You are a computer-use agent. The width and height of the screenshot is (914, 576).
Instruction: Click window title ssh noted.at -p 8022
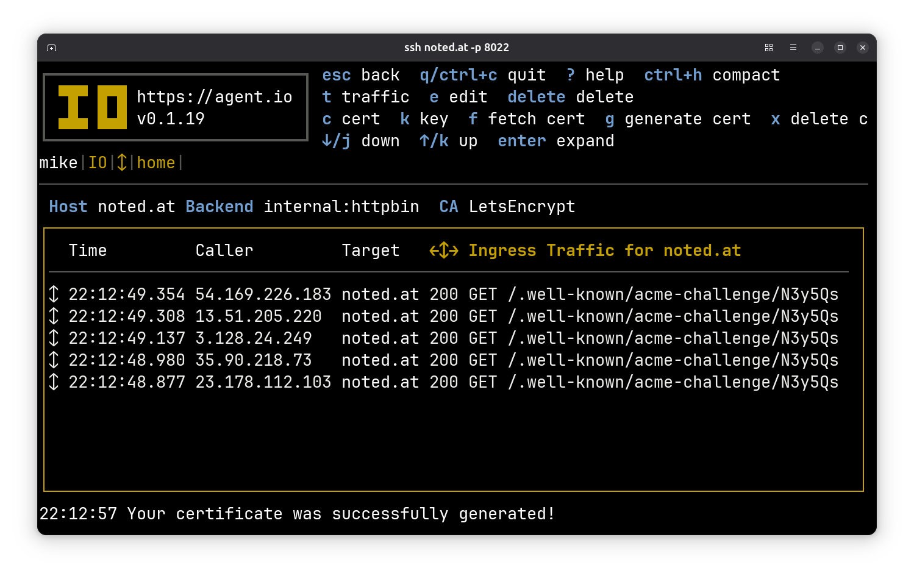[457, 48]
